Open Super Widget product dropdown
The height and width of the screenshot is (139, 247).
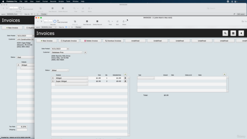[71, 81]
